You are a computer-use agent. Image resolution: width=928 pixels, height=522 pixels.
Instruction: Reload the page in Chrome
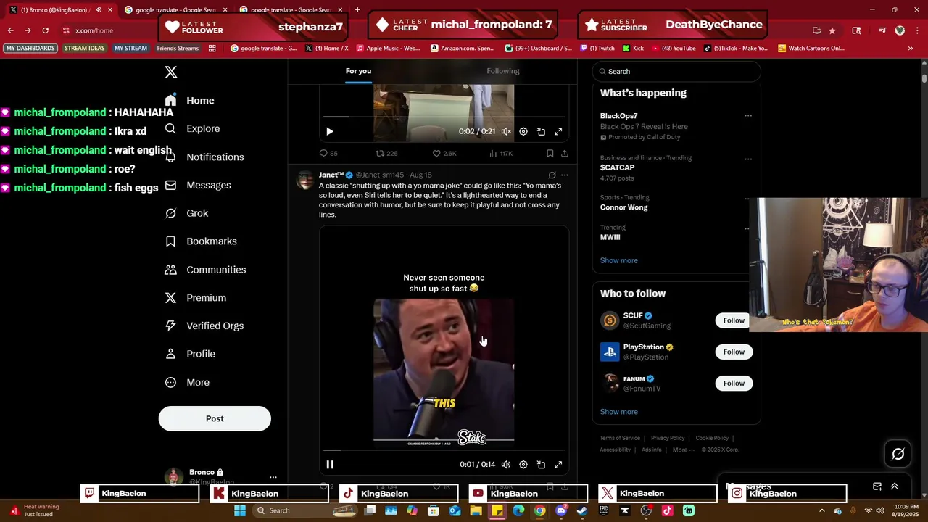[x=45, y=30]
